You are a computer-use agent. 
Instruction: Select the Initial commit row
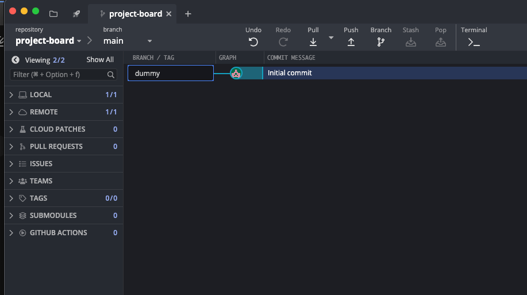pyautogui.click(x=395, y=73)
